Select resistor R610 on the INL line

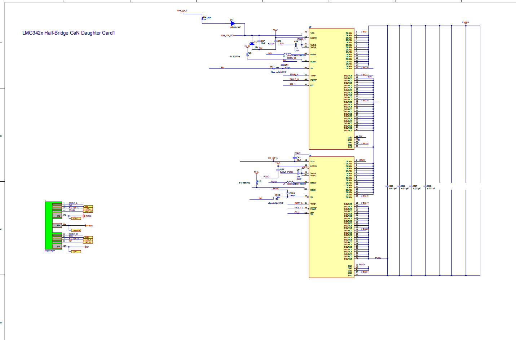(x=278, y=197)
